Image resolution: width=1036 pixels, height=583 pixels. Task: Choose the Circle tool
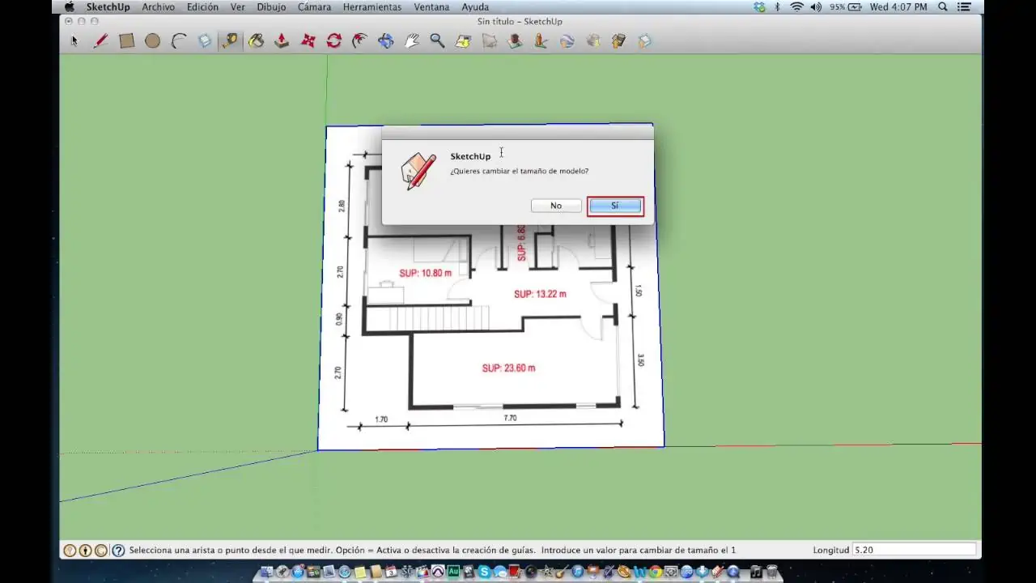[152, 40]
